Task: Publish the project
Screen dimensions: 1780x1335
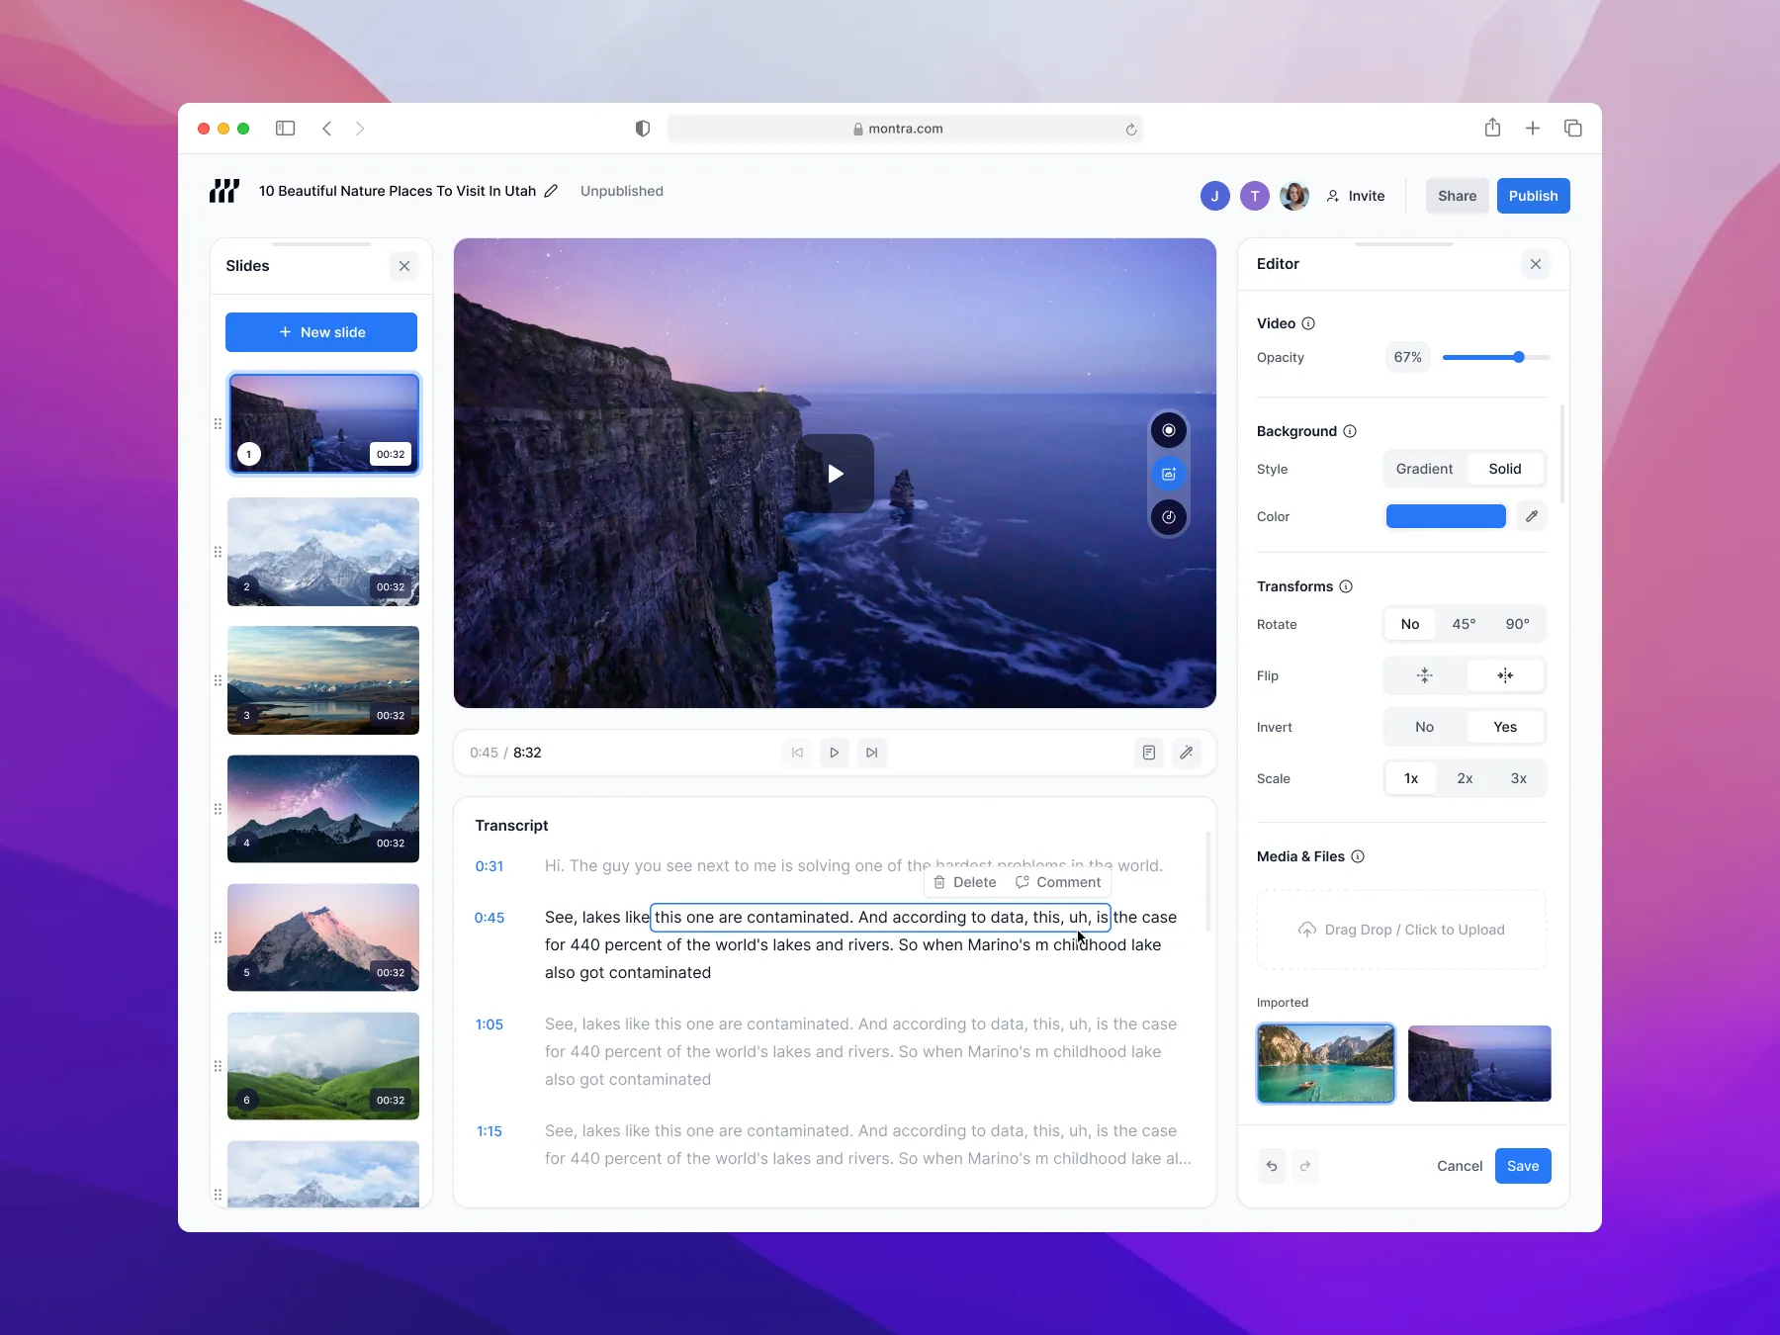Action: click(1534, 196)
